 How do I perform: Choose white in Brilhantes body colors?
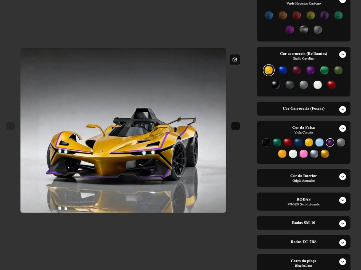pyautogui.click(x=317, y=85)
